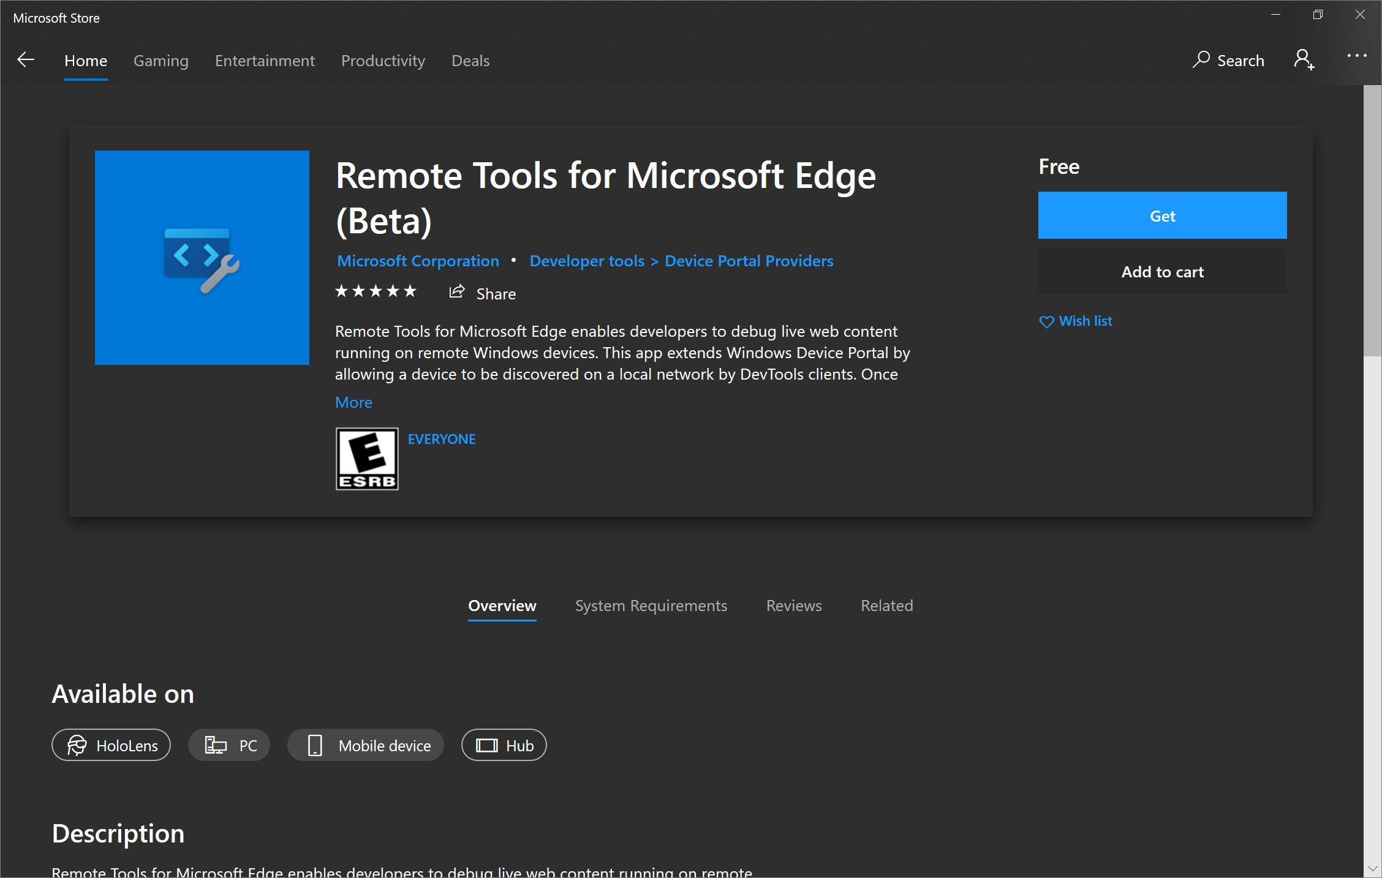Scroll down using the right scrollbar
The image size is (1382, 878).
(1373, 863)
